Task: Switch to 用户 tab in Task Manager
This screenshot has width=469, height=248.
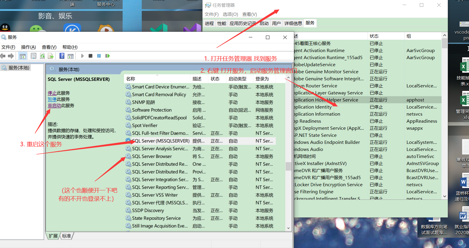Action: (277, 23)
